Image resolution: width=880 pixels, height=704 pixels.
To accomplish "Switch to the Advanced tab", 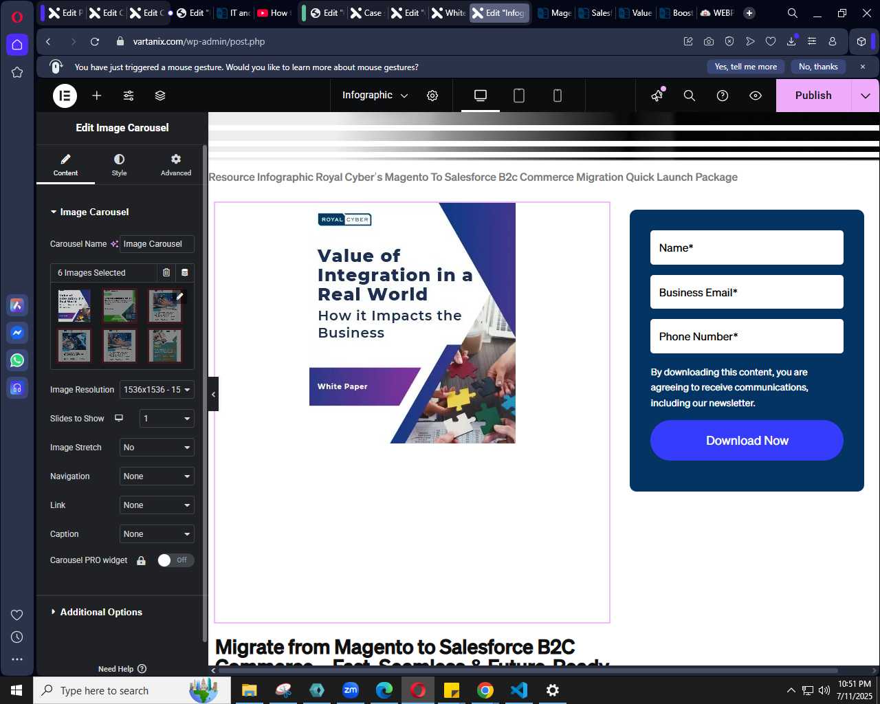I will (x=176, y=165).
